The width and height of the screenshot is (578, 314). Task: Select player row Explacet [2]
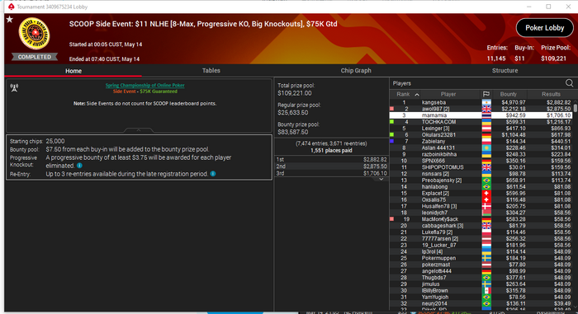pos(481,193)
